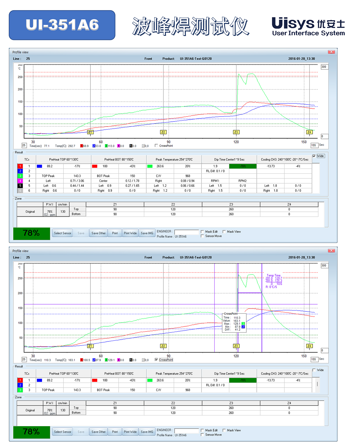Click the gray channel 6 TC icon

coord(20,191)
